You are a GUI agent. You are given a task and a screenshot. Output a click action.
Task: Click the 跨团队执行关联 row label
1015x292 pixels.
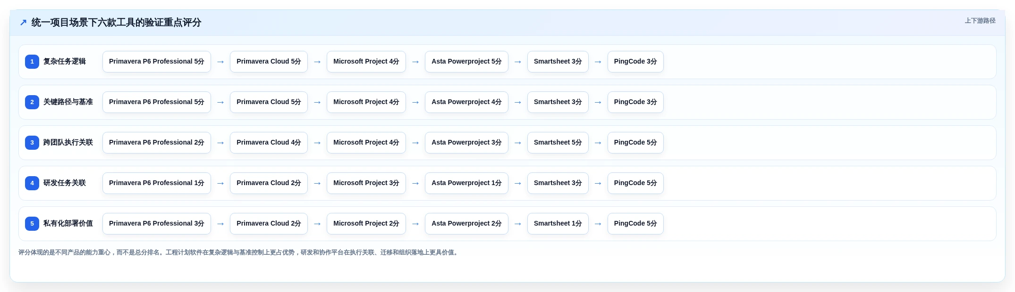click(68, 143)
